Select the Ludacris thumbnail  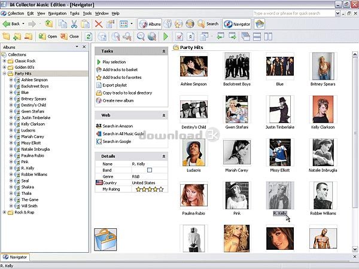194,152
